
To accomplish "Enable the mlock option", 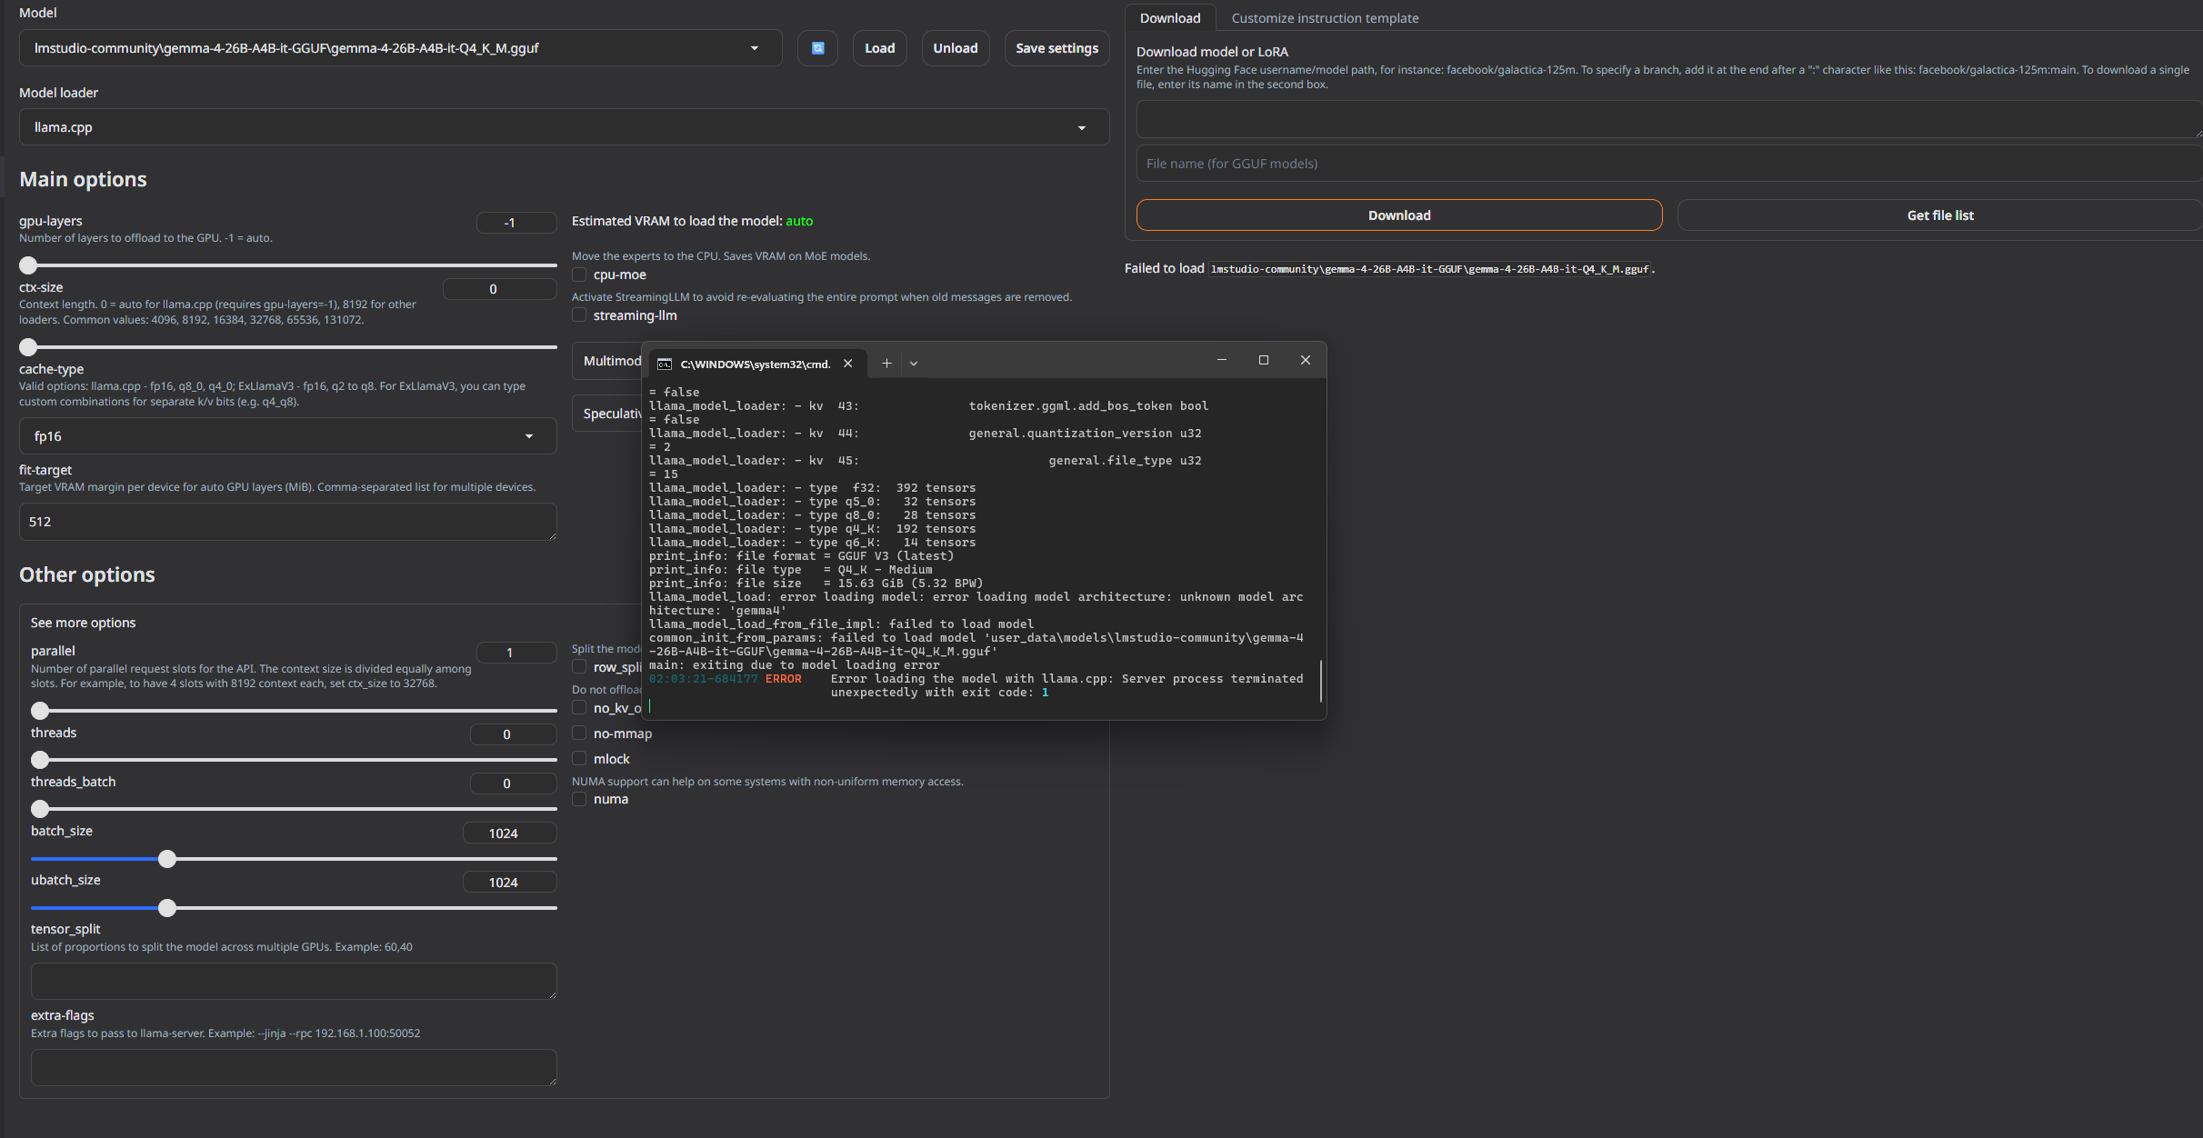I will tap(579, 759).
